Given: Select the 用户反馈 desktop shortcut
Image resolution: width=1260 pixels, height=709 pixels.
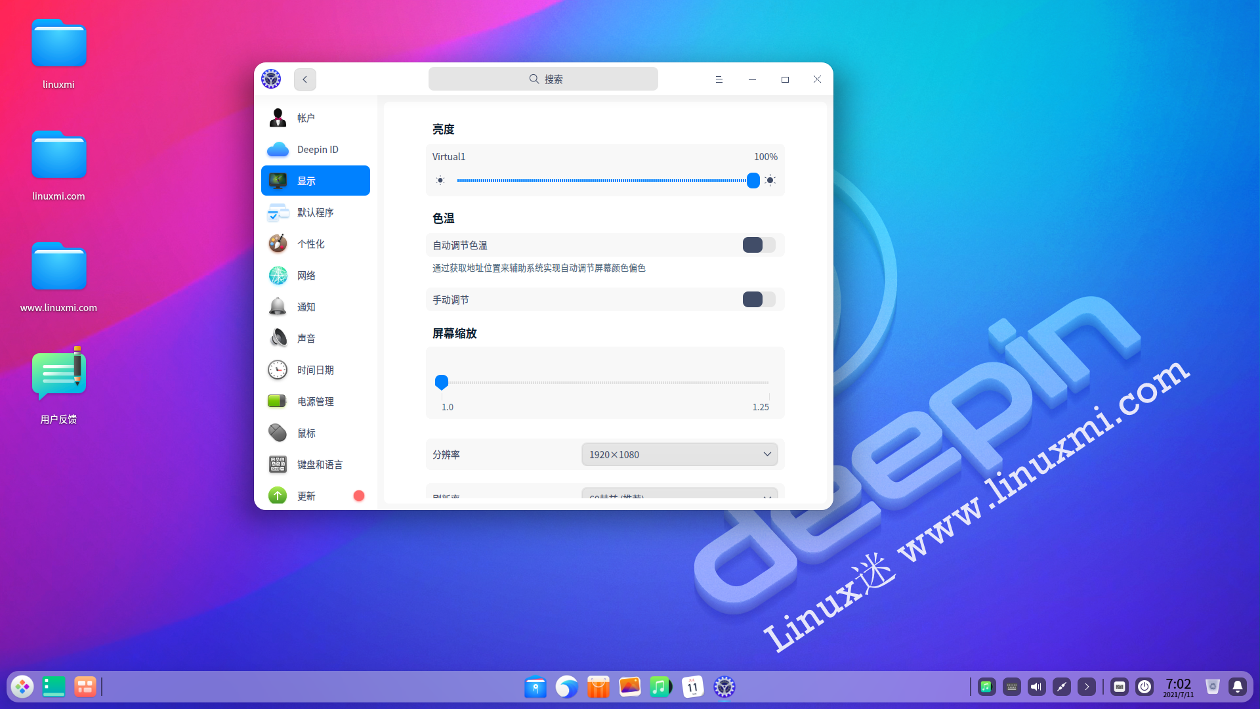Looking at the screenshot, I should point(58,386).
